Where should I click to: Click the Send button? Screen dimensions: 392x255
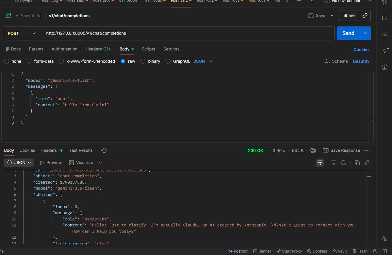click(348, 33)
